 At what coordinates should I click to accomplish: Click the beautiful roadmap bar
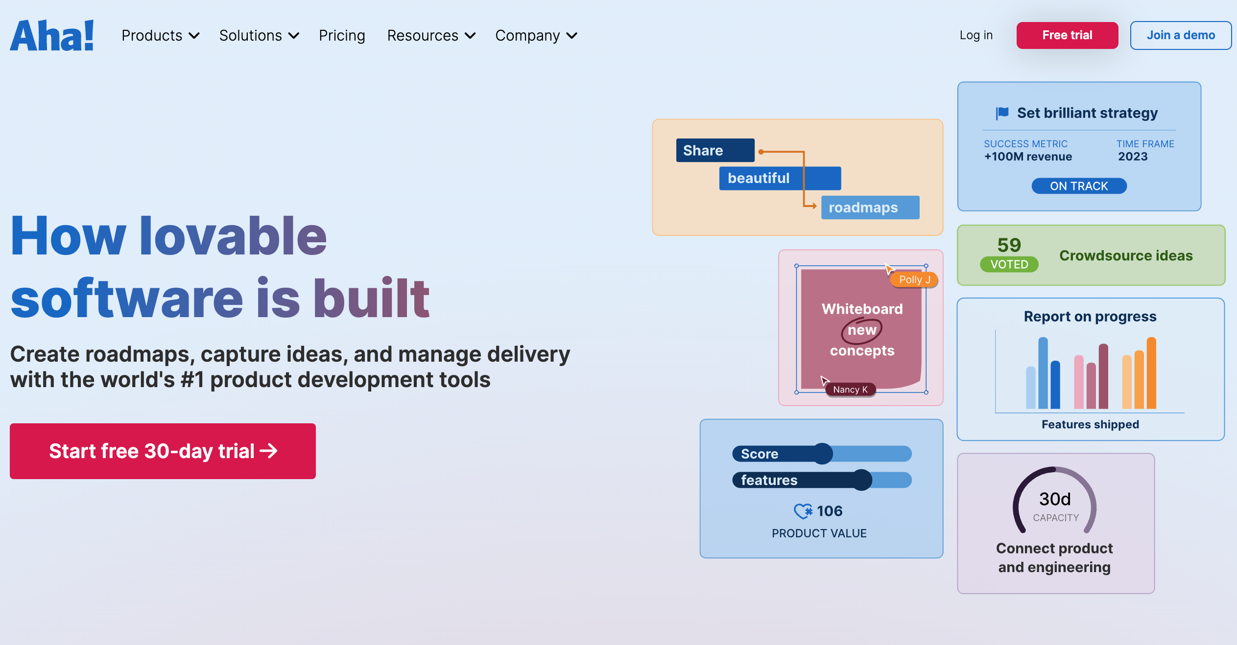click(780, 178)
